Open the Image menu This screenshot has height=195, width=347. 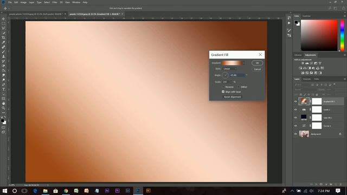23,2
